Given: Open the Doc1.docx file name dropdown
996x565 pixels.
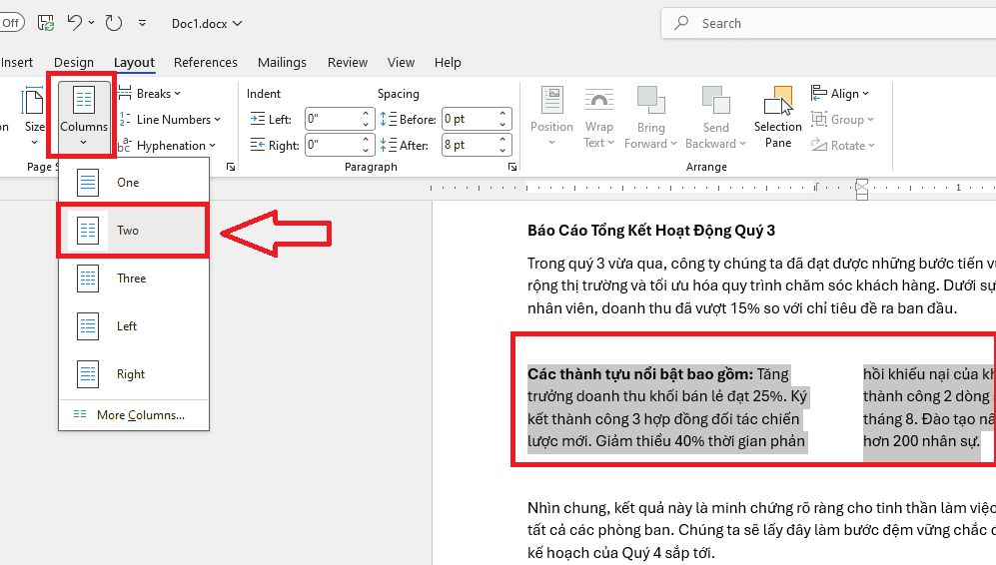Looking at the screenshot, I should pos(207,24).
